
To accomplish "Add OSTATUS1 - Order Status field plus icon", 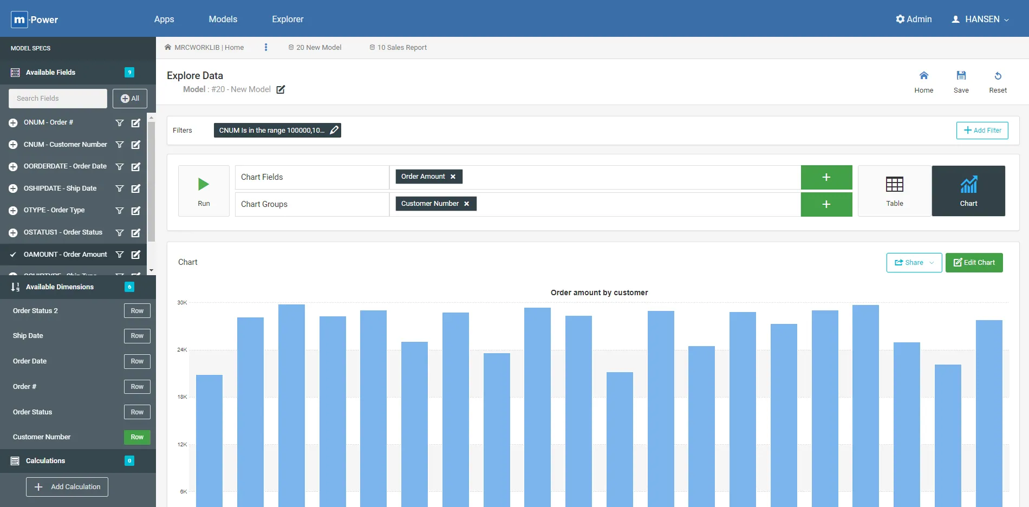I will coord(13,233).
